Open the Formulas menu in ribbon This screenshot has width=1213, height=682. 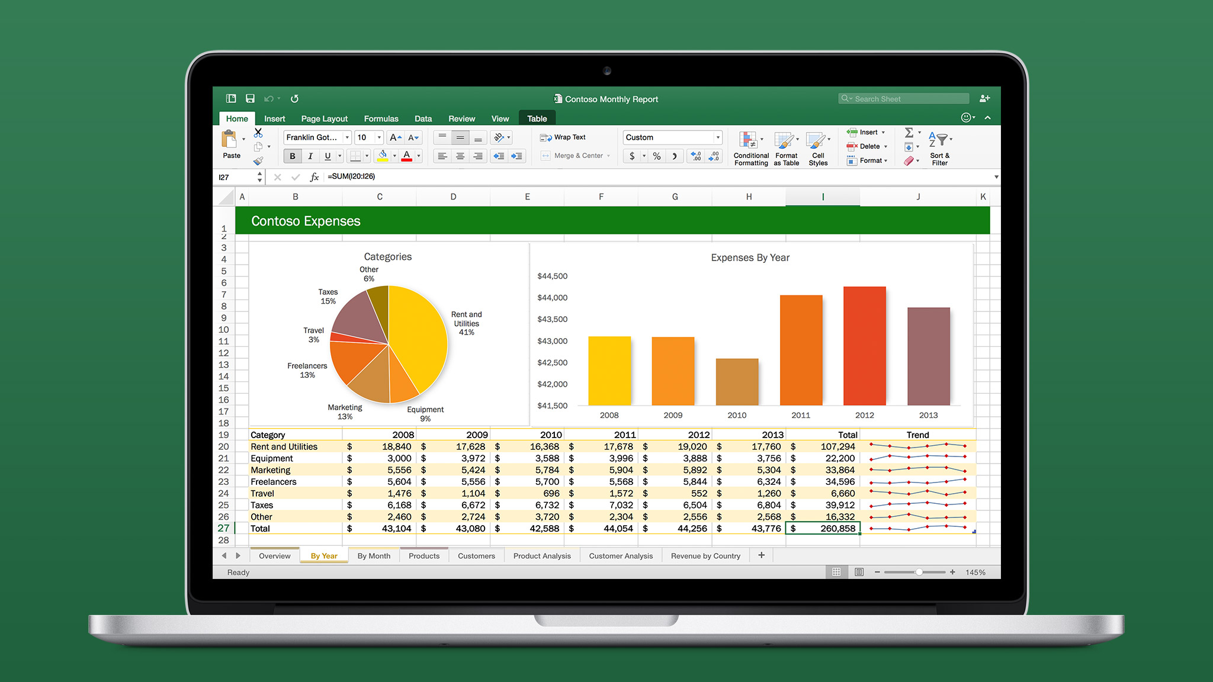379,117
